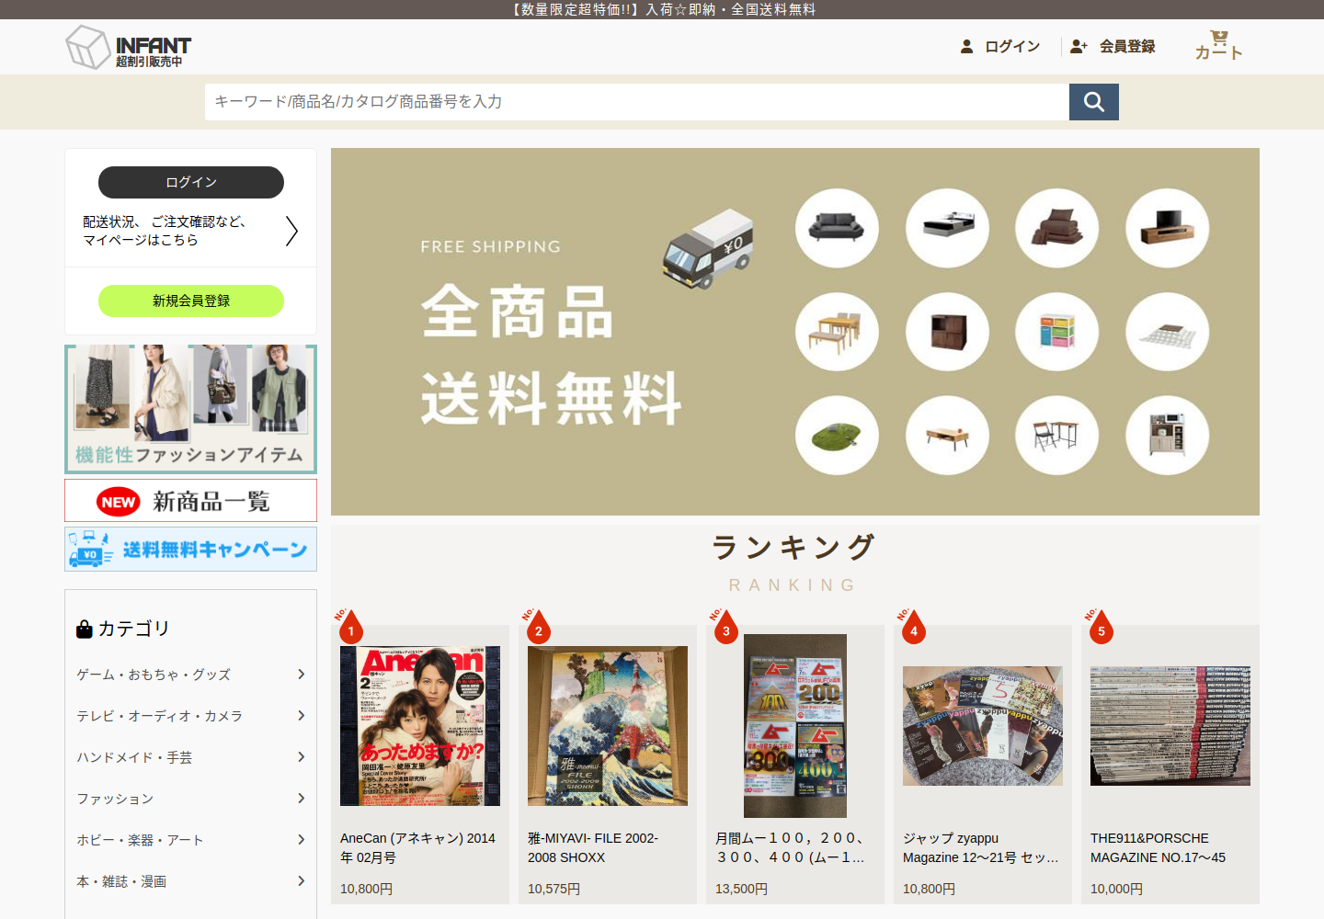Select the bed category circle icon
Screen dimensions: 1324x919
pyautogui.click(x=947, y=228)
